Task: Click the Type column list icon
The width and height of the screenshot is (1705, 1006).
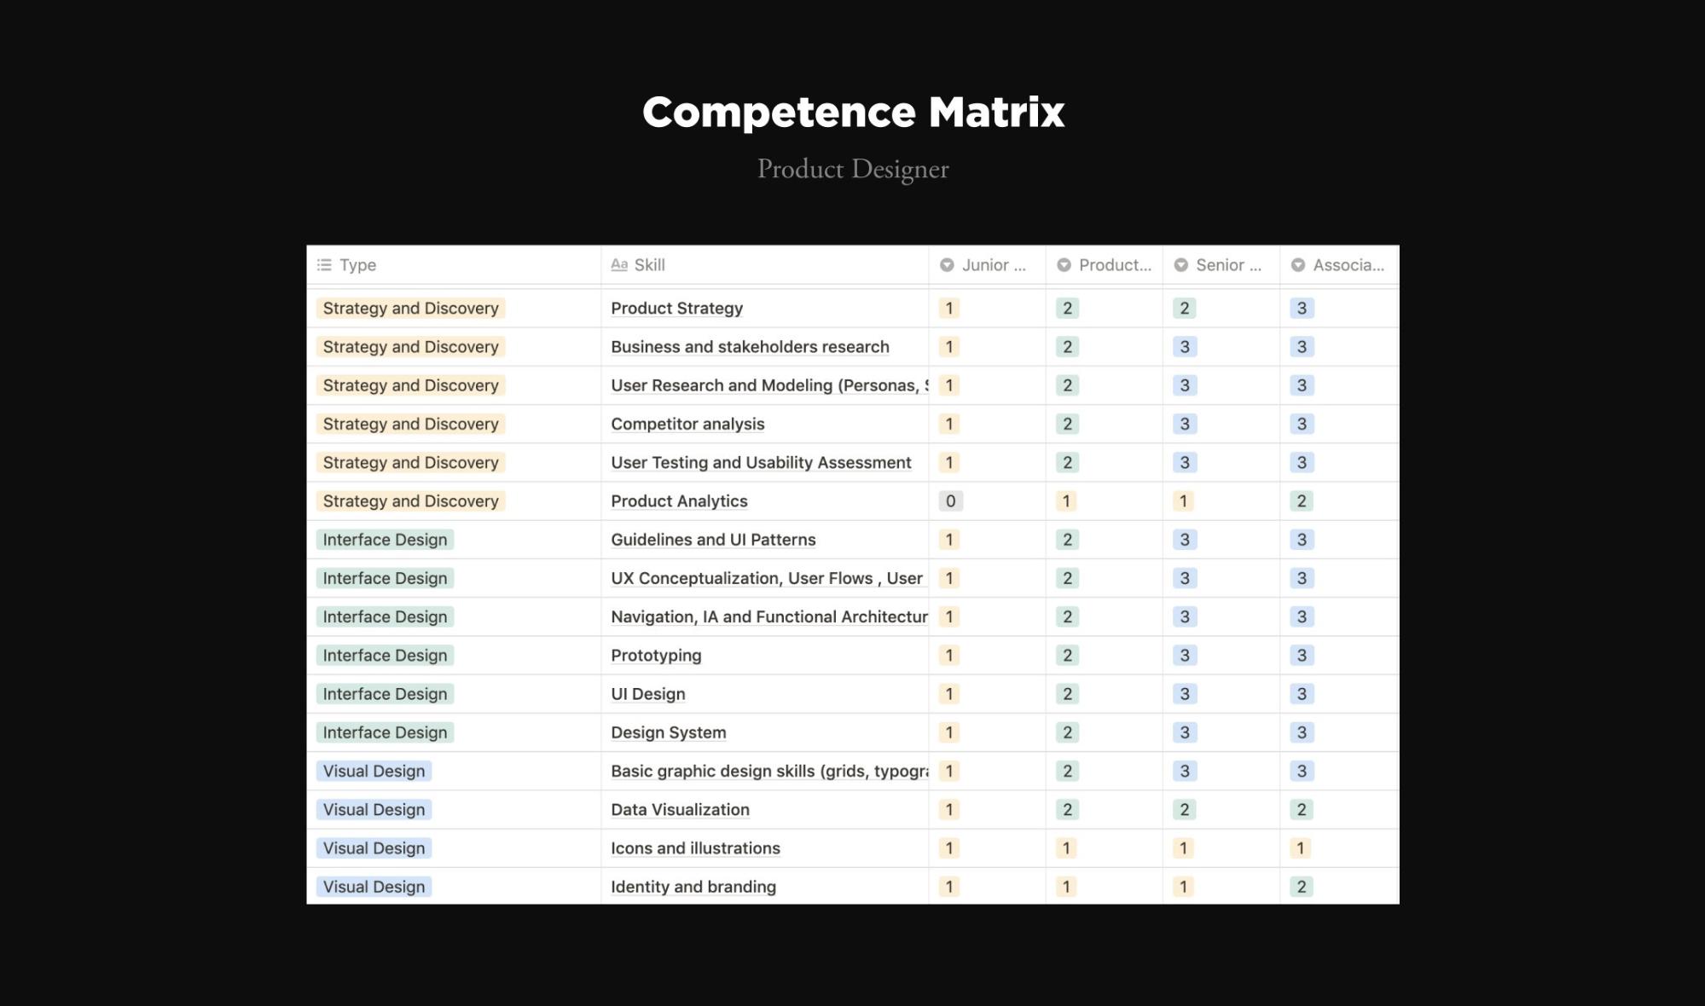Action: (324, 265)
